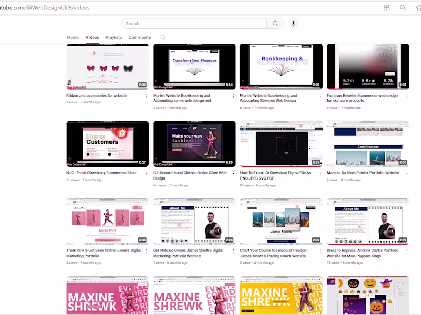Click the search magnifier icon in the search bar
Viewport: 421px width, 315px height.
coord(275,23)
